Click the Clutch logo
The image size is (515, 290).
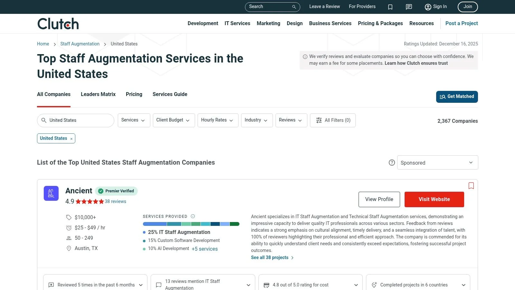[x=58, y=24]
